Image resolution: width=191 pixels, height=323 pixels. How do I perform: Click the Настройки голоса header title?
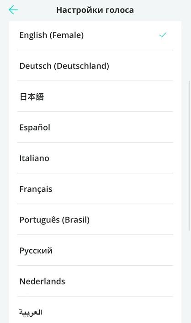(x=95, y=10)
